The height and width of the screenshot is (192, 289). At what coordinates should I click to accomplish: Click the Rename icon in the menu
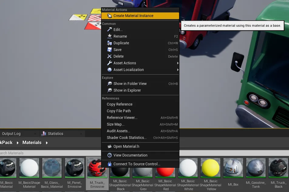110,36
